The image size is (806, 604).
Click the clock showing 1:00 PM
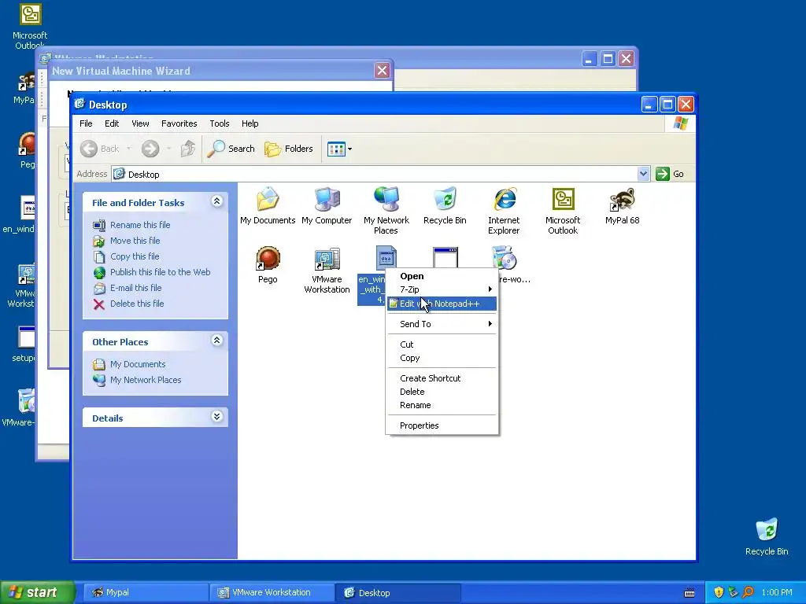click(x=777, y=593)
